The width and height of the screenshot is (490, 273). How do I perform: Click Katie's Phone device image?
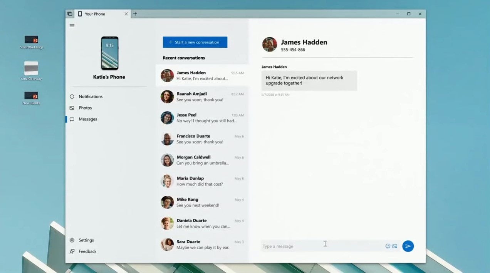click(x=109, y=53)
